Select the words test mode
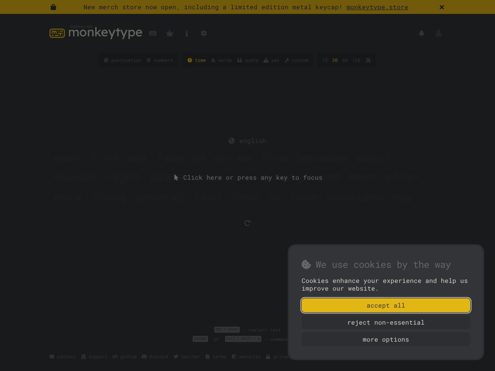This screenshot has width=495, height=371. pos(222,60)
